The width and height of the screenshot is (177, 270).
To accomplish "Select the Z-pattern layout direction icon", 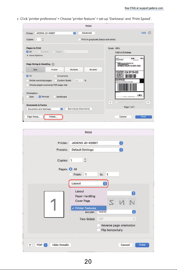I will click(112, 203).
